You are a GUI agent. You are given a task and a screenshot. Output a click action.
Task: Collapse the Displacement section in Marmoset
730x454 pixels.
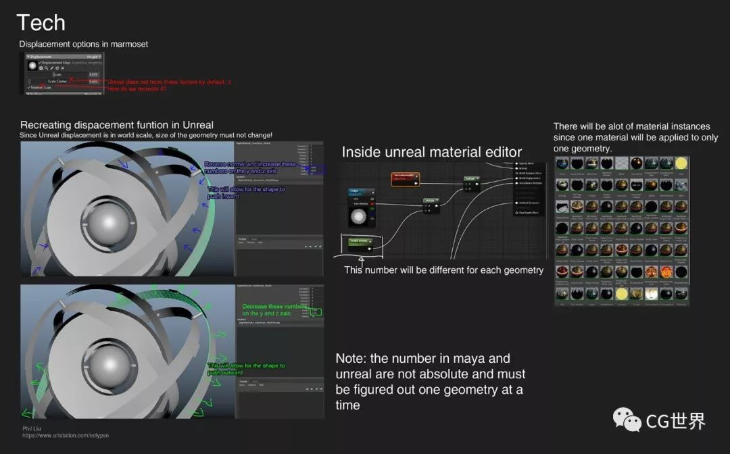[28, 57]
